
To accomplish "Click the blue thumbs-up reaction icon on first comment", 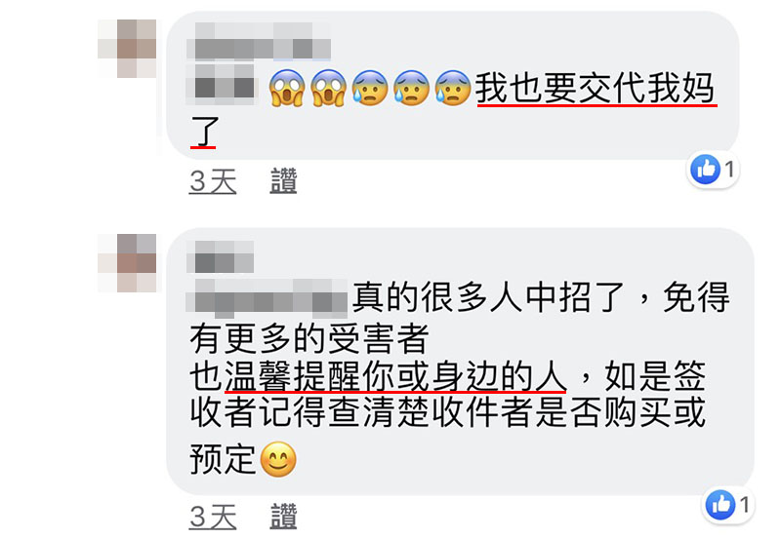I will [x=705, y=170].
